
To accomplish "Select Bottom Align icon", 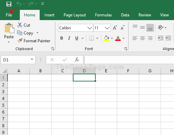I will pos(150,28).
